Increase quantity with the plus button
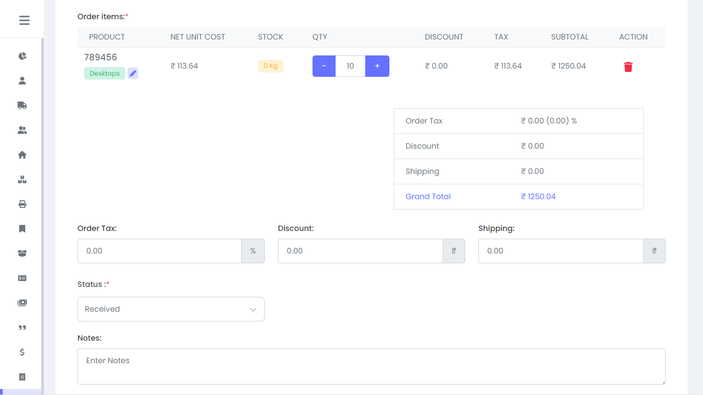The height and width of the screenshot is (395, 703). click(x=377, y=66)
